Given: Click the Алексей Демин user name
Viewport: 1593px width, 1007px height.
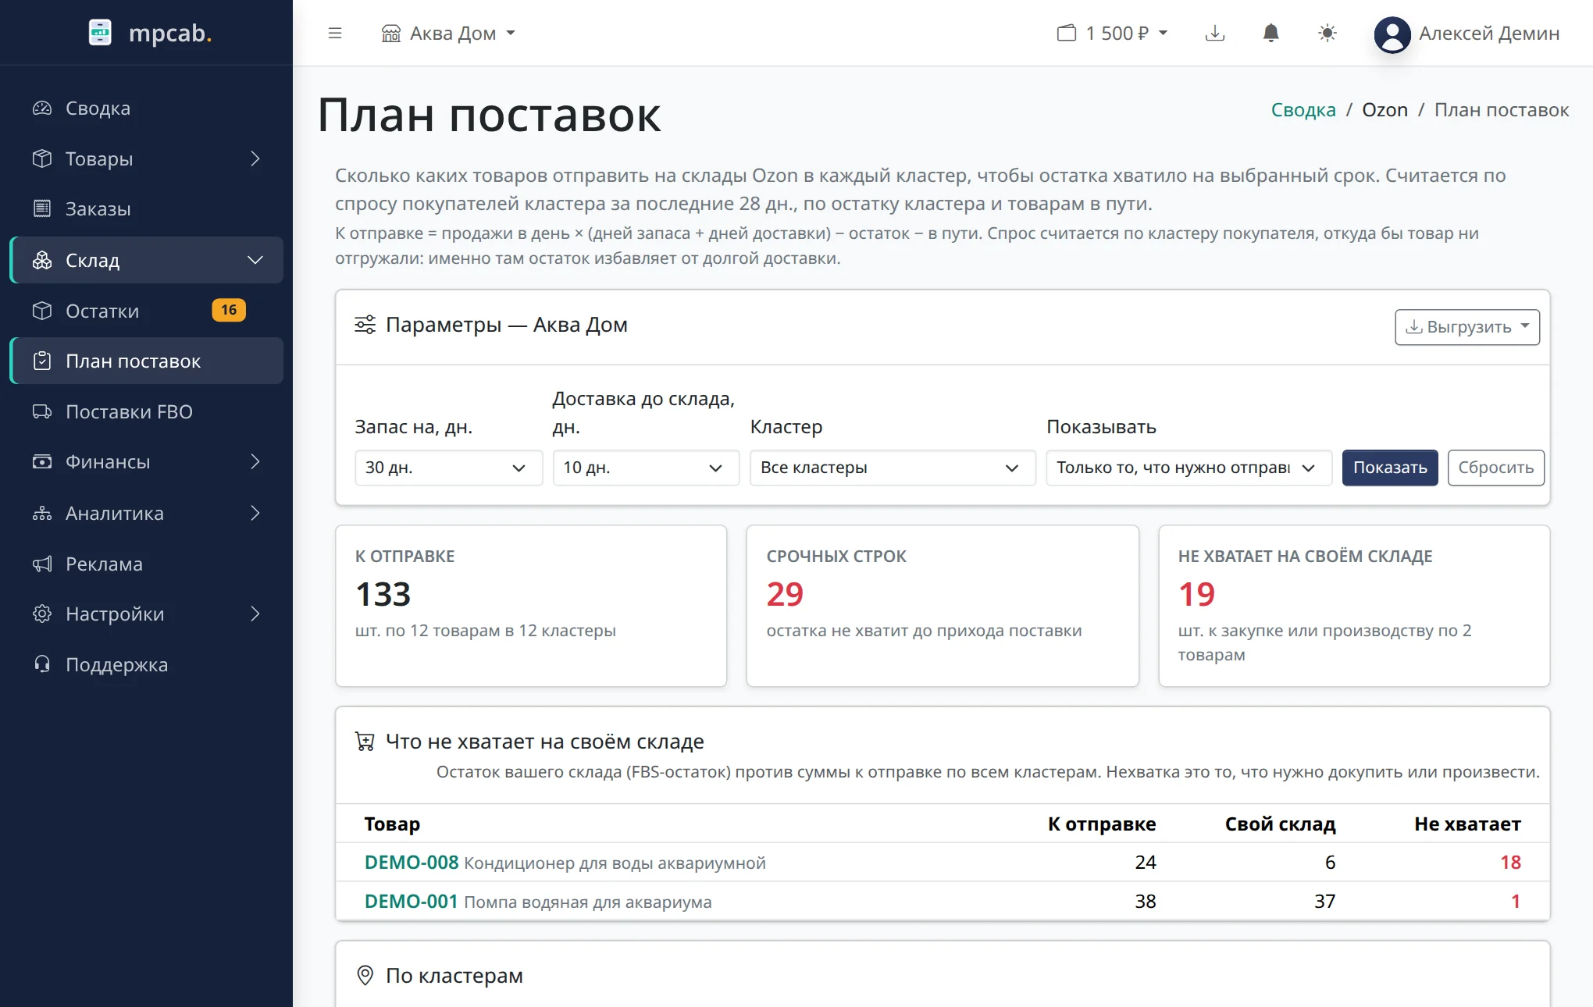Looking at the screenshot, I should click(x=1489, y=33).
